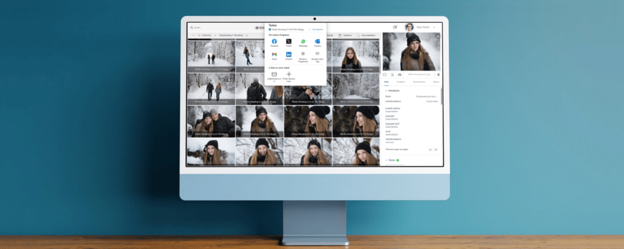The image size is (624, 249).
Task: Choose Standard Mail App share option
Action: click(317, 54)
